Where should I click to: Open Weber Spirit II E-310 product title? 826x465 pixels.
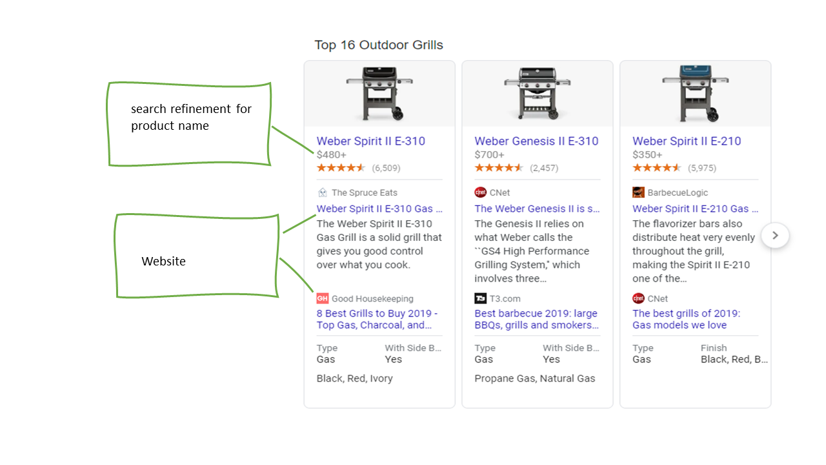click(x=370, y=141)
